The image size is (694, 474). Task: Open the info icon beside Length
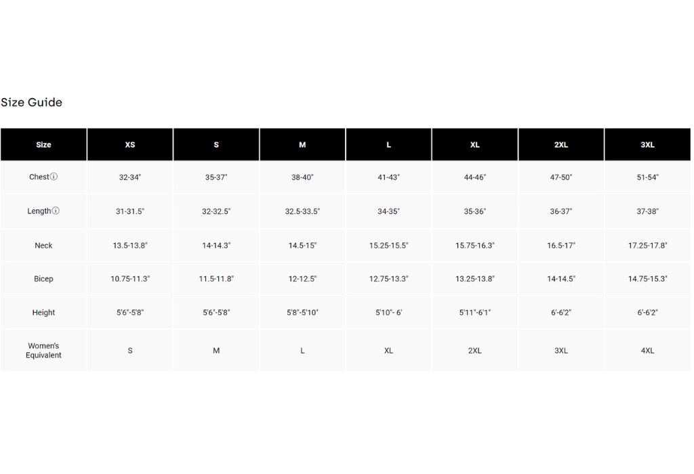pos(56,211)
